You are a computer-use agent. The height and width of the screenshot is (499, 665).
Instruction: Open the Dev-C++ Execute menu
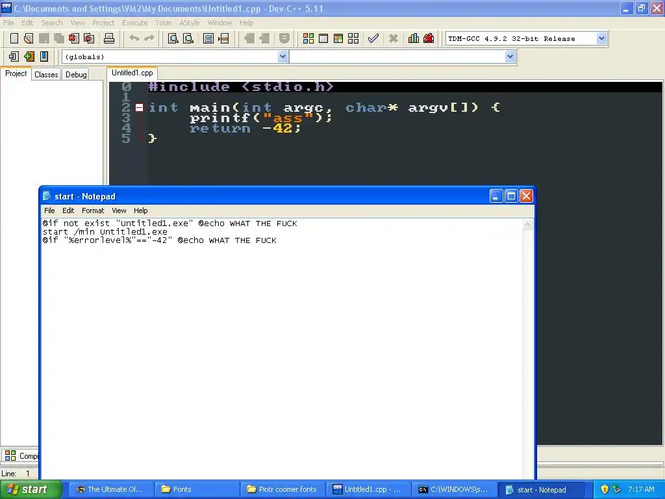coord(135,23)
